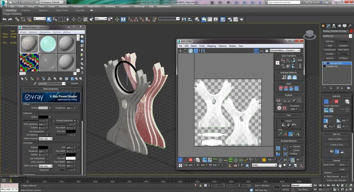
Task: Click the Undo arrow in the main toolbar
Action: [4, 19]
